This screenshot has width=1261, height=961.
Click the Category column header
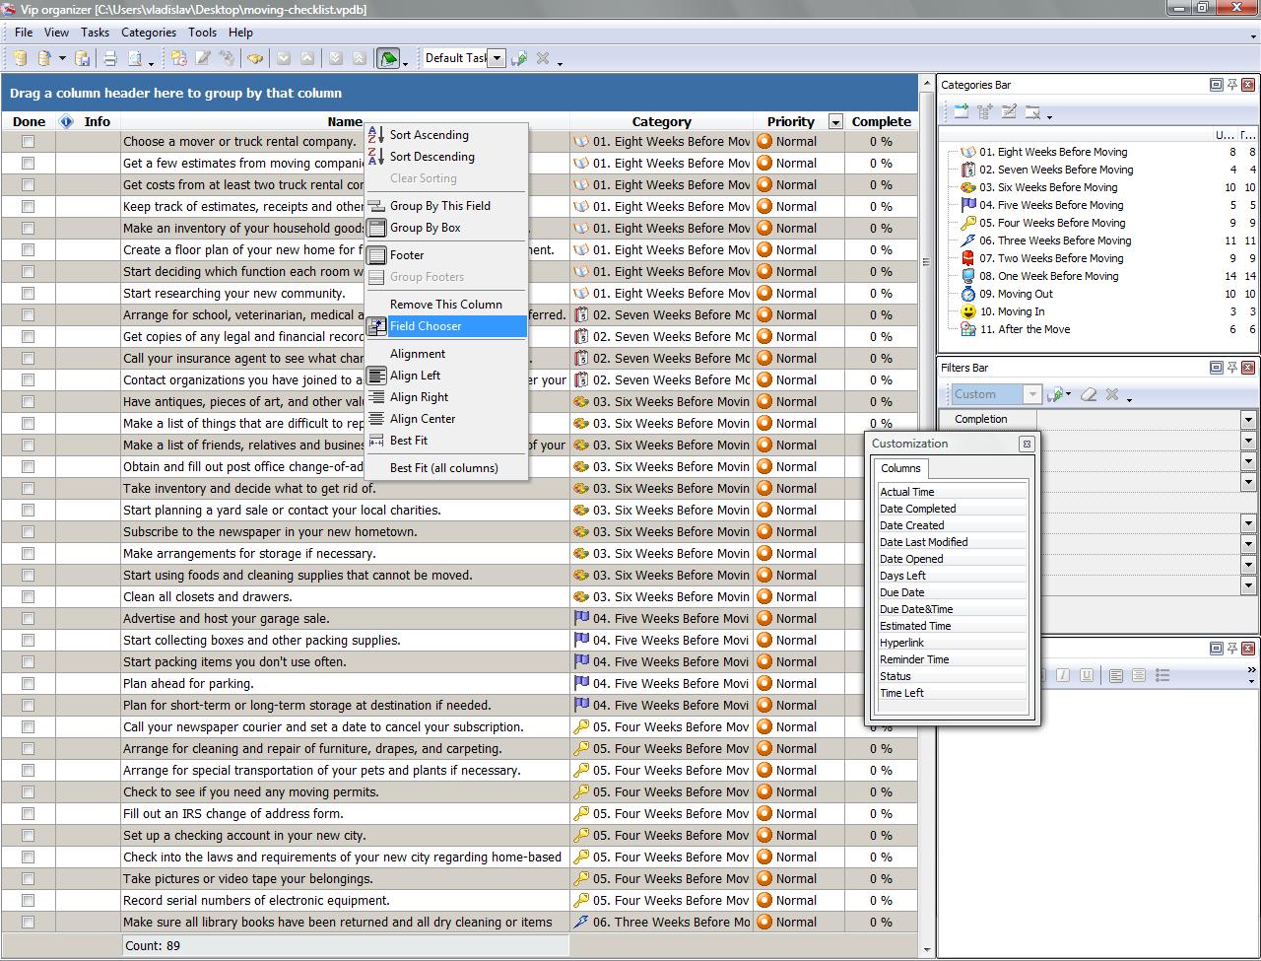point(661,122)
